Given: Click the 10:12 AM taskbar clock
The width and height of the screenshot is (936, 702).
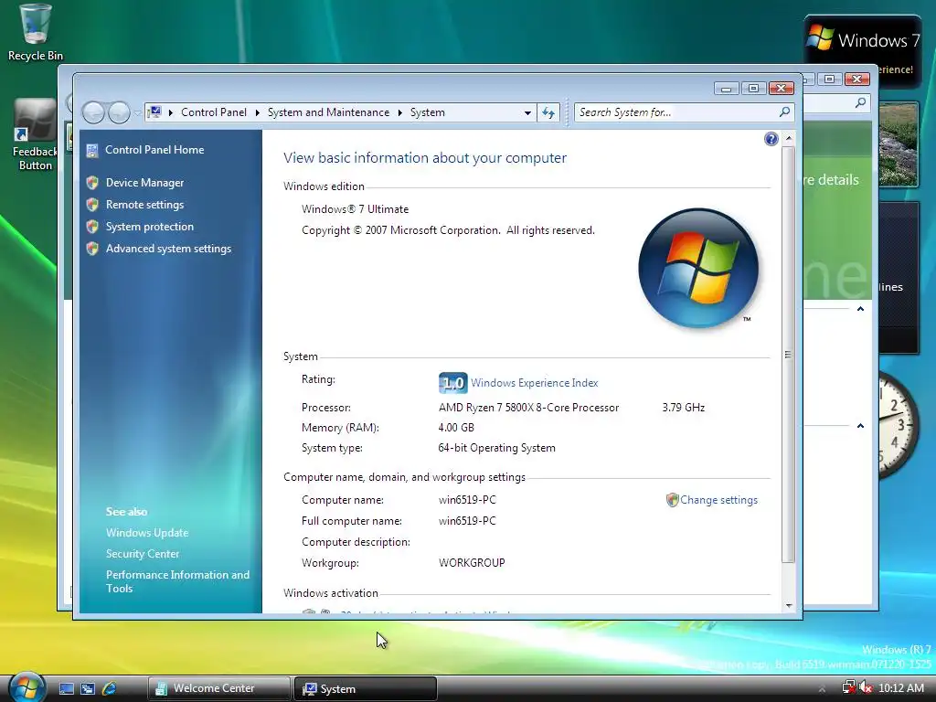Looking at the screenshot, I should coord(900,688).
